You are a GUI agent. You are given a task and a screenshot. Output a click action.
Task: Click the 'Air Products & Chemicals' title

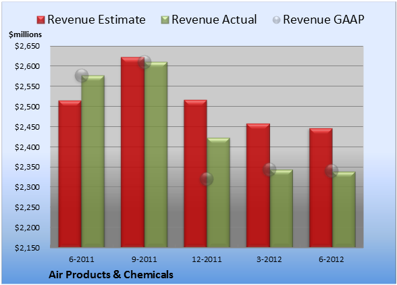pos(111,275)
